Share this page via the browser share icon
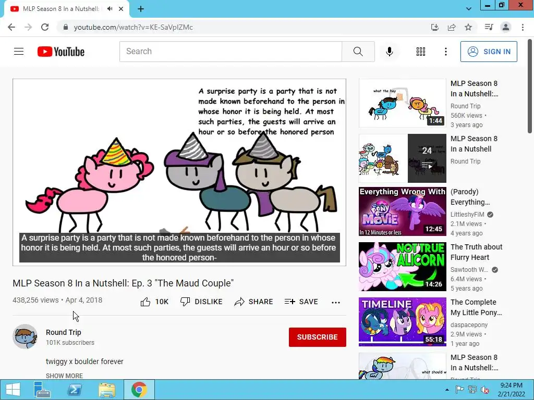 452,27
